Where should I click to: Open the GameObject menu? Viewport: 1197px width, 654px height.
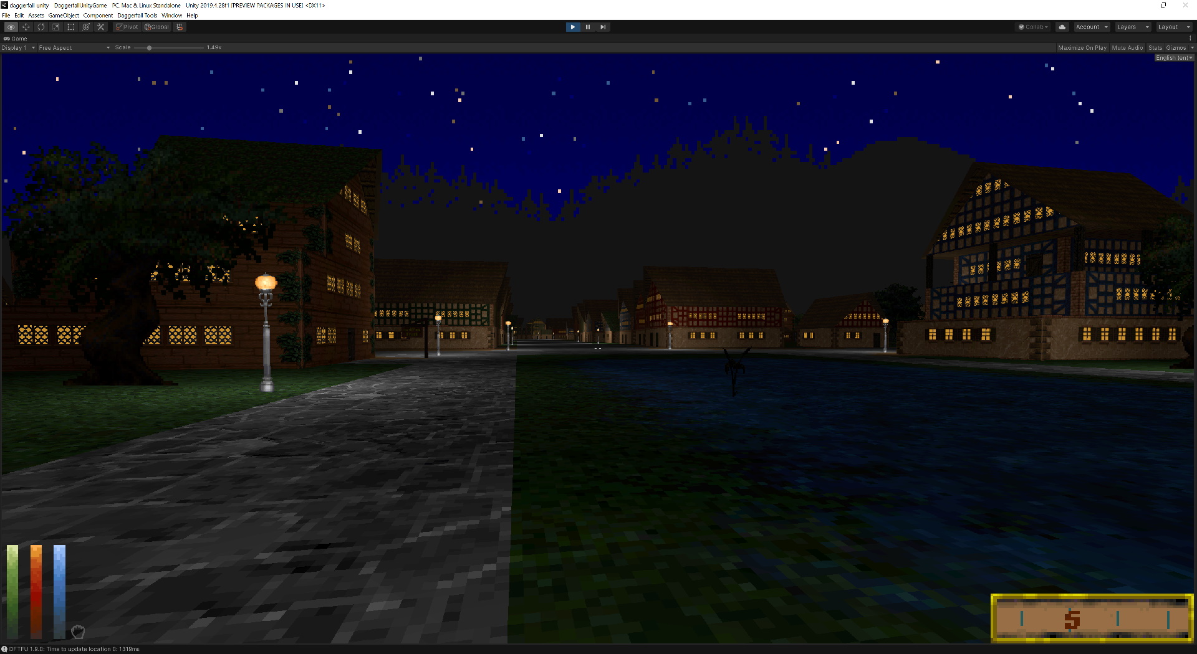[64, 16]
